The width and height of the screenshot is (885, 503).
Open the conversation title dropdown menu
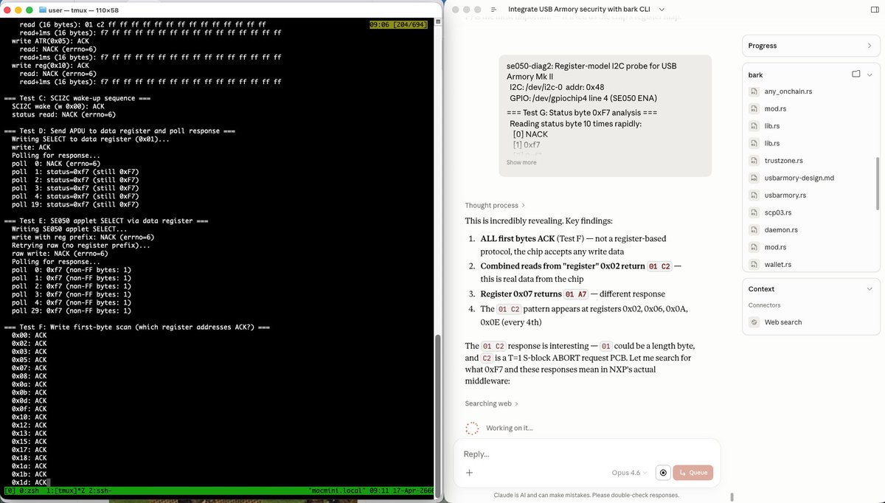tap(661, 9)
